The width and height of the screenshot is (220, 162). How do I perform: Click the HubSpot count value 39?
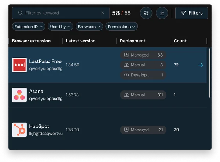click(176, 130)
